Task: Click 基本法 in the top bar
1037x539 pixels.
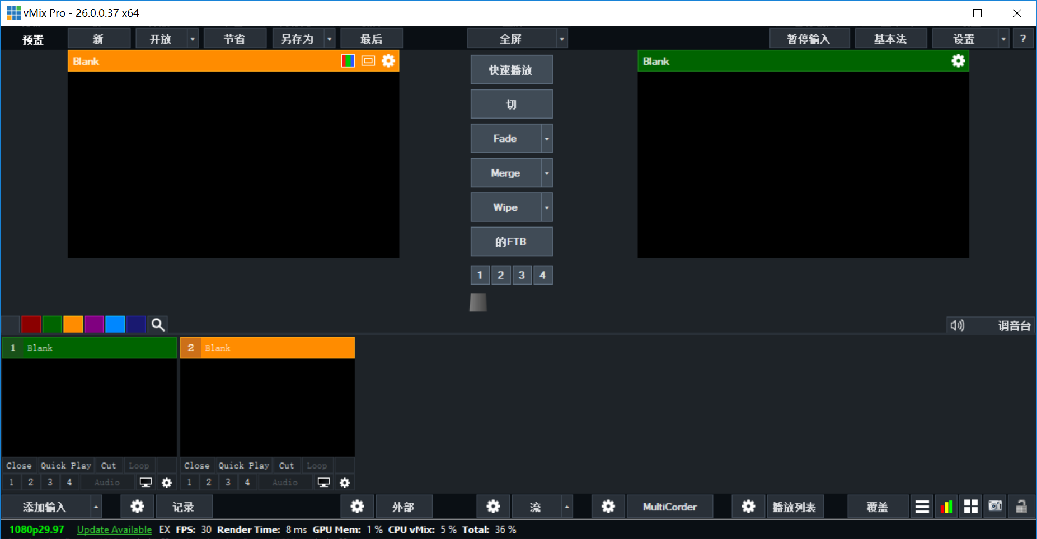Action: coord(890,39)
